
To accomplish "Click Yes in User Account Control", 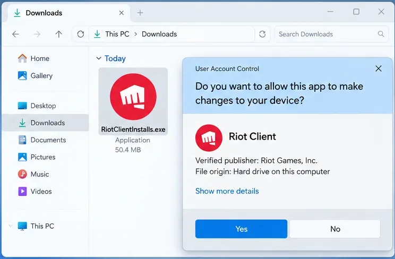I will (241, 229).
